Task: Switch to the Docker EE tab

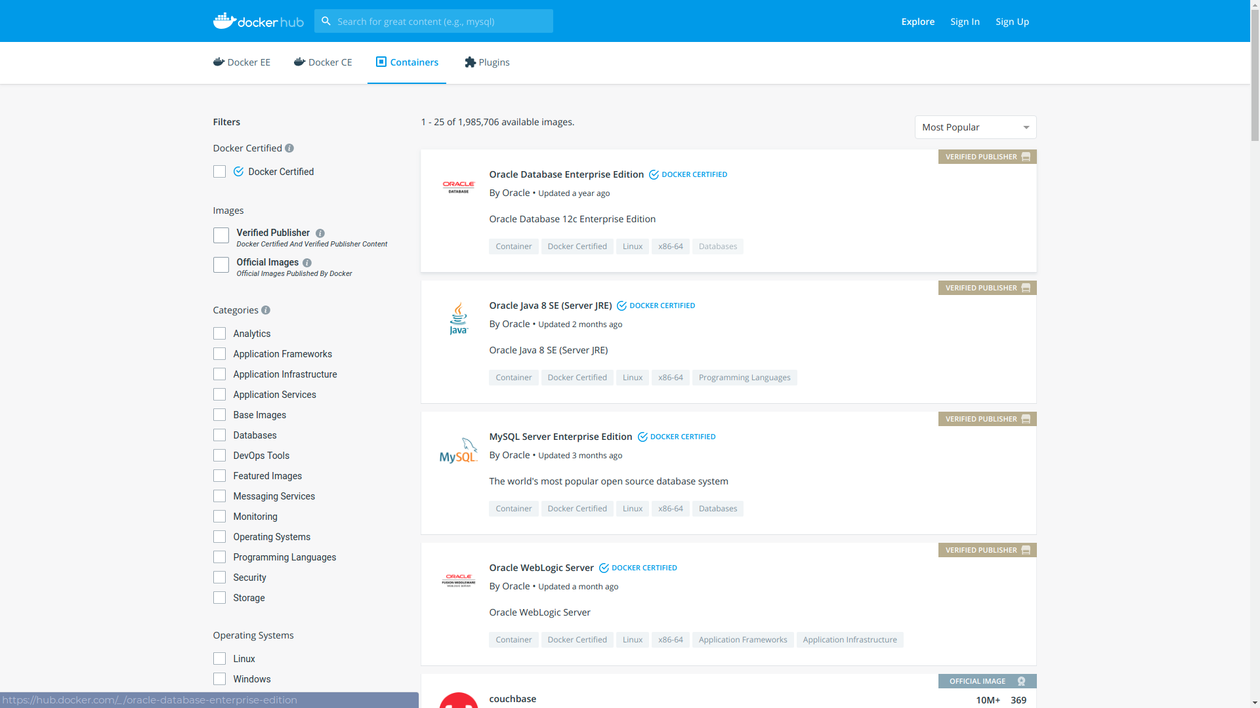Action: 241,62
